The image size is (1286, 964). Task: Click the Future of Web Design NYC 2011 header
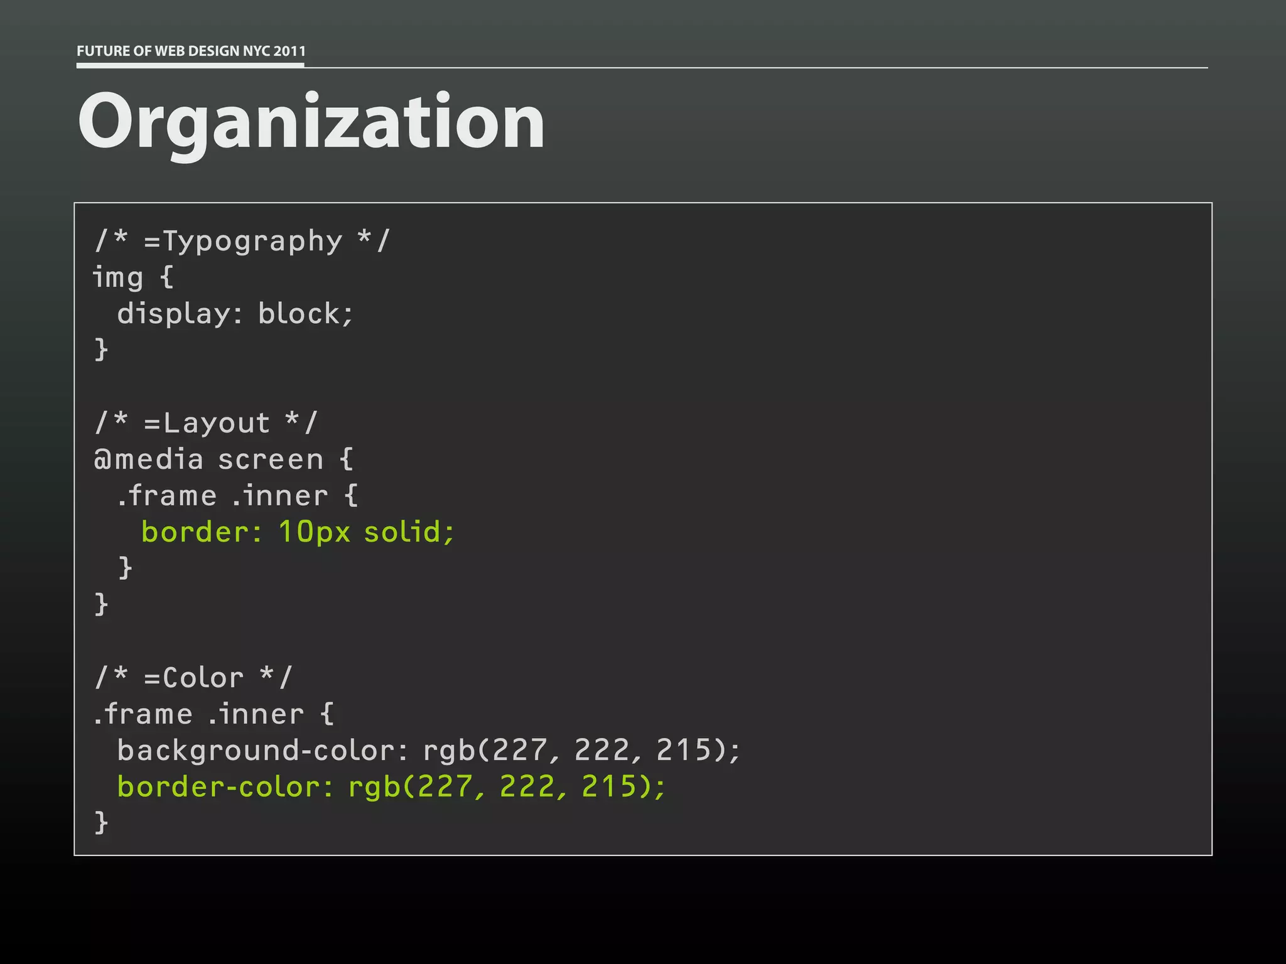191,51
